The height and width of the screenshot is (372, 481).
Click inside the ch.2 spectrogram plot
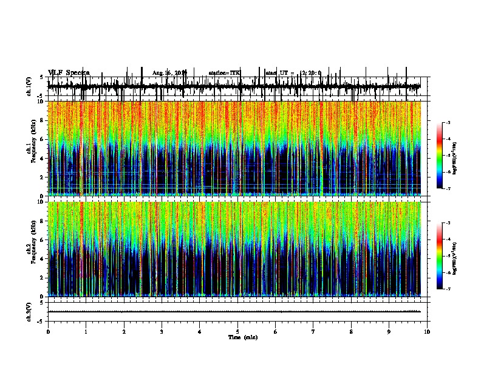(x=234, y=249)
